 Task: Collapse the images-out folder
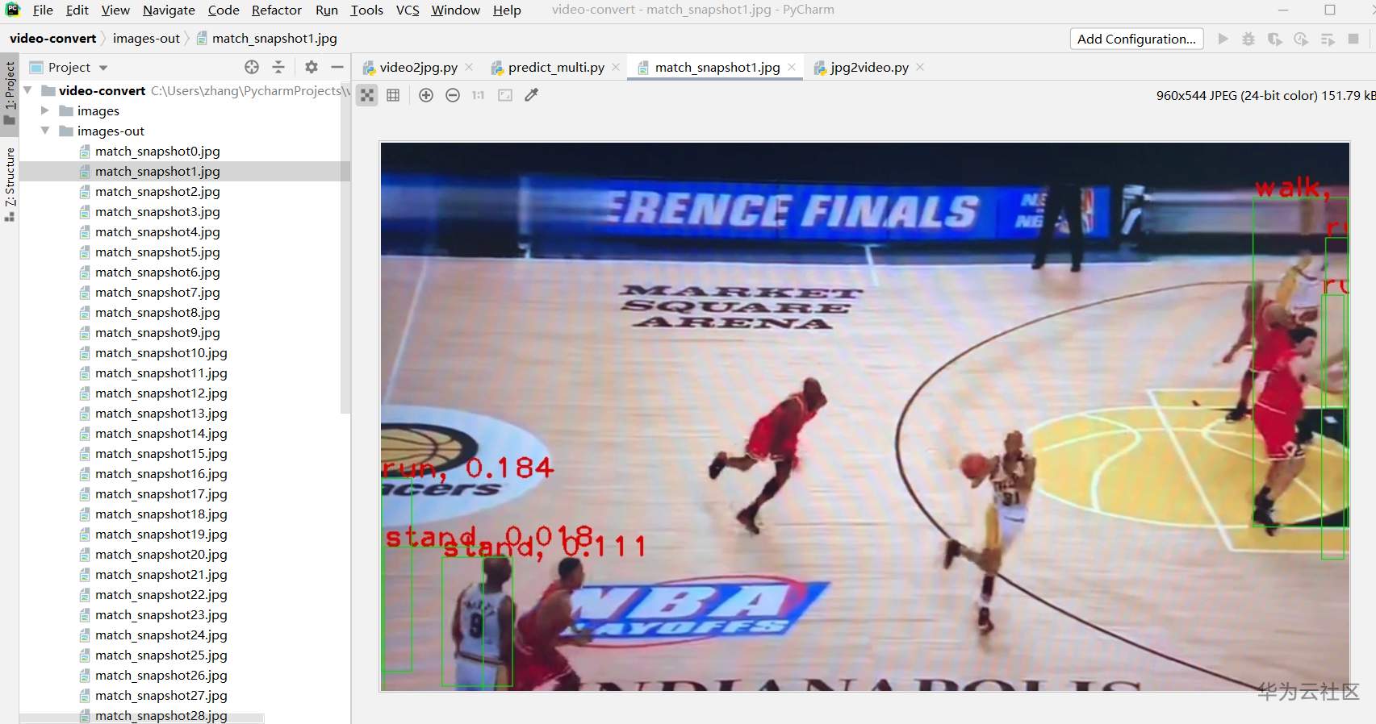[x=45, y=131]
